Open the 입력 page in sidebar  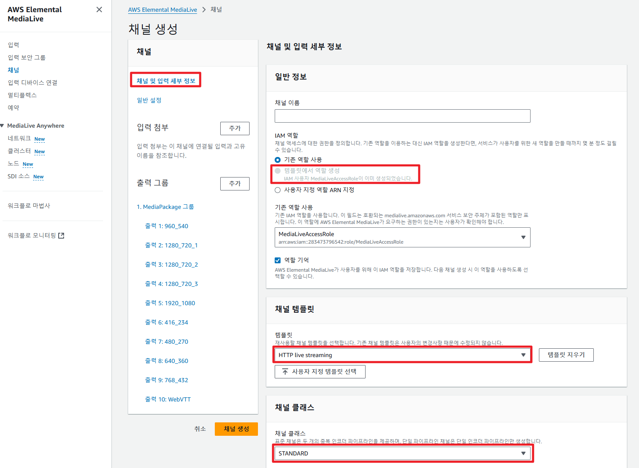[13, 45]
